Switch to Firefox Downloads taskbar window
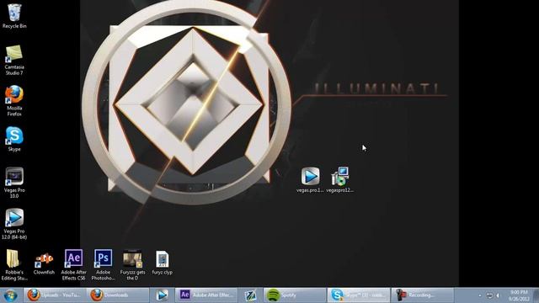This screenshot has width=539, height=303. click(x=117, y=295)
